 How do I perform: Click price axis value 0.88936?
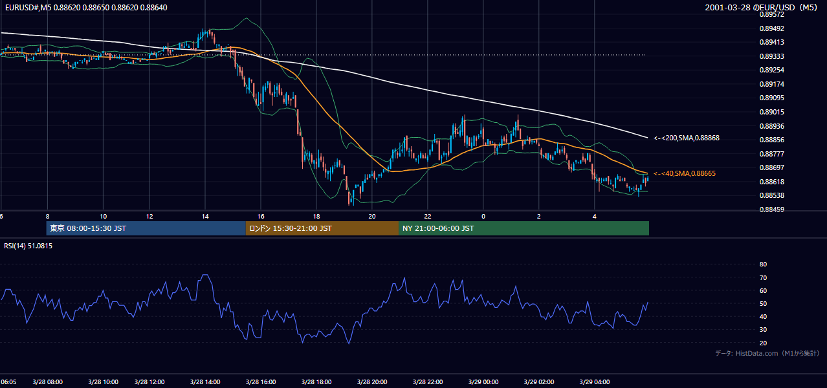pos(771,126)
